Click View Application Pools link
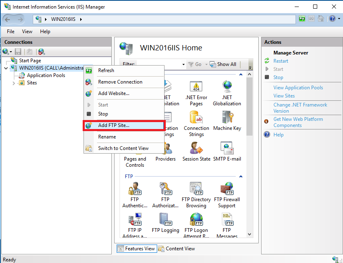 [298, 88]
